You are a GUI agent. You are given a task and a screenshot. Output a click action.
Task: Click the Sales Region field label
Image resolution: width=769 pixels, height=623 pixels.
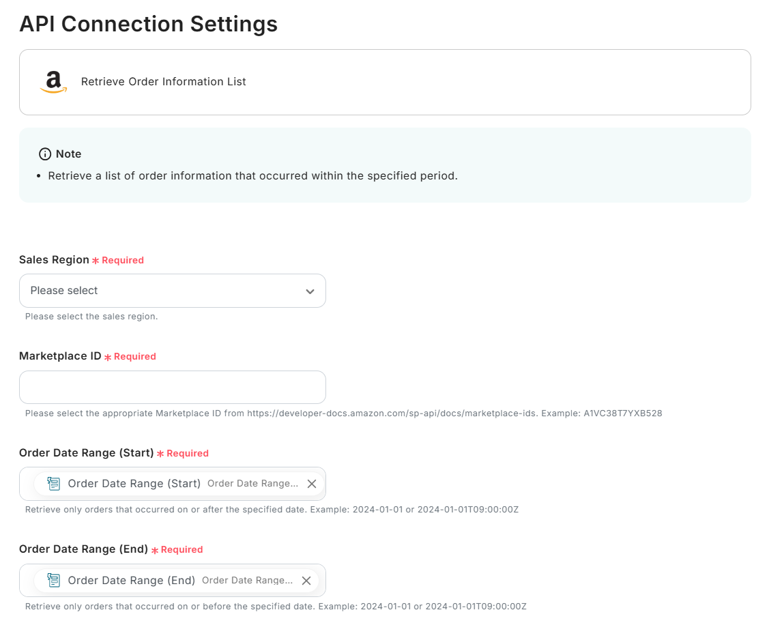(x=54, y=260)
